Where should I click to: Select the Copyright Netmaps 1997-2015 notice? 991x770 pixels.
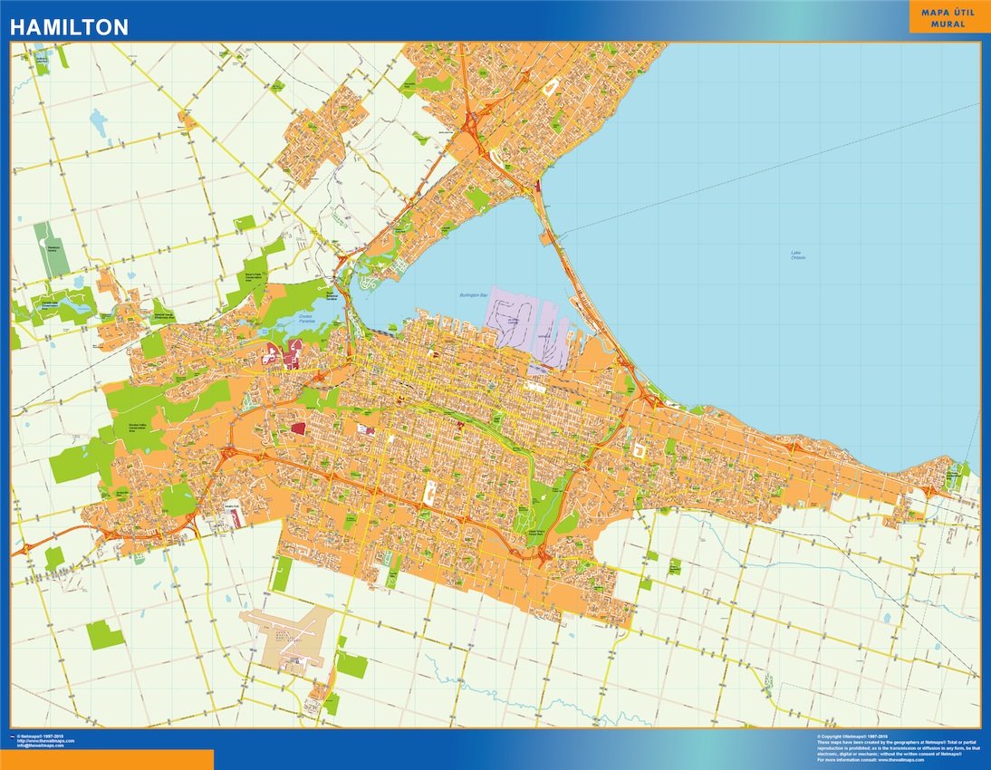[x=851, y=736]
